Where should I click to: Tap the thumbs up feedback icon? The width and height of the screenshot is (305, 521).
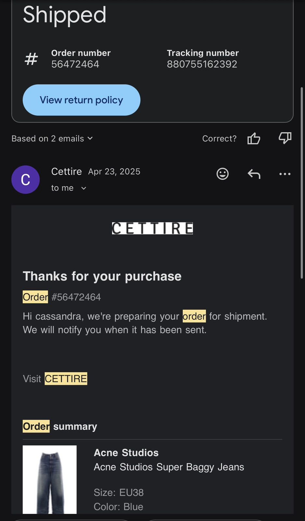pos(254,138)
